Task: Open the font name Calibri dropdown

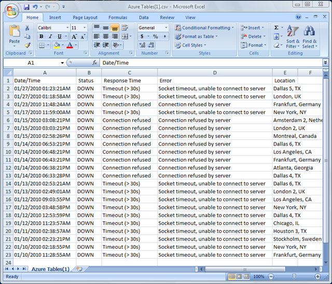Action: pyautogui.click(x=66, y=28)
